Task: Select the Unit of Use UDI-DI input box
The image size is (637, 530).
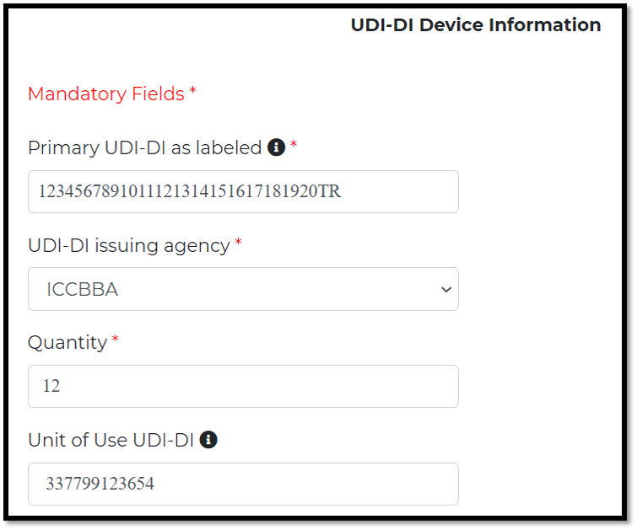Action: (243, 484)
